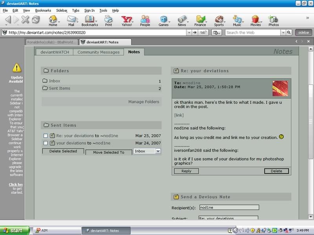Toggle the sidebar button
The image size is (314, 235).
pyautogui.click(x=303, y=33)
